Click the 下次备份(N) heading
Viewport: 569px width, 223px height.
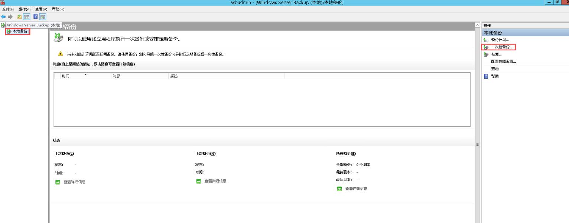[205, 154]
